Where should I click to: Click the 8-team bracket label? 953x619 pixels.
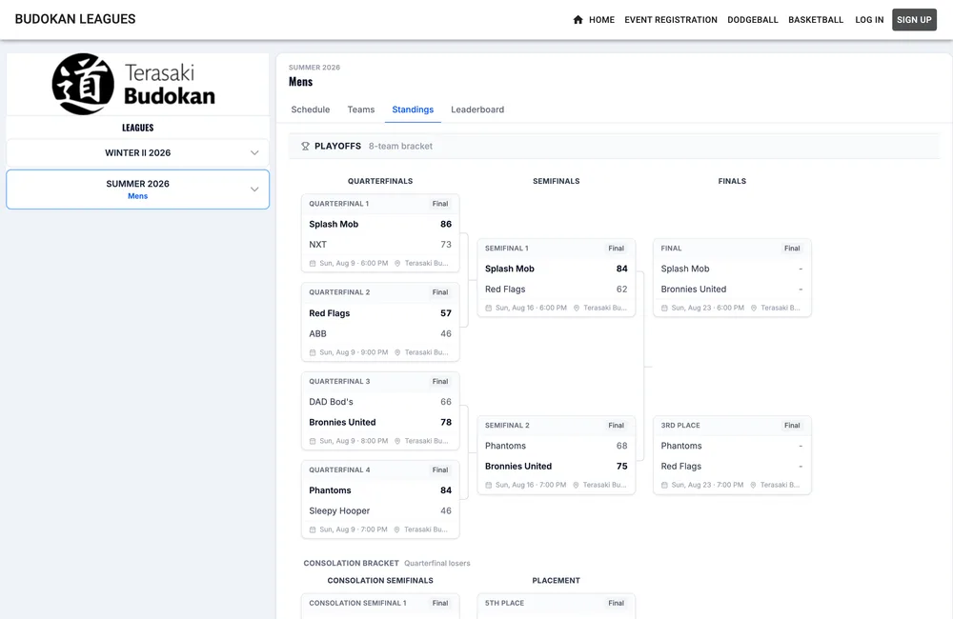[x=400, y=147]
